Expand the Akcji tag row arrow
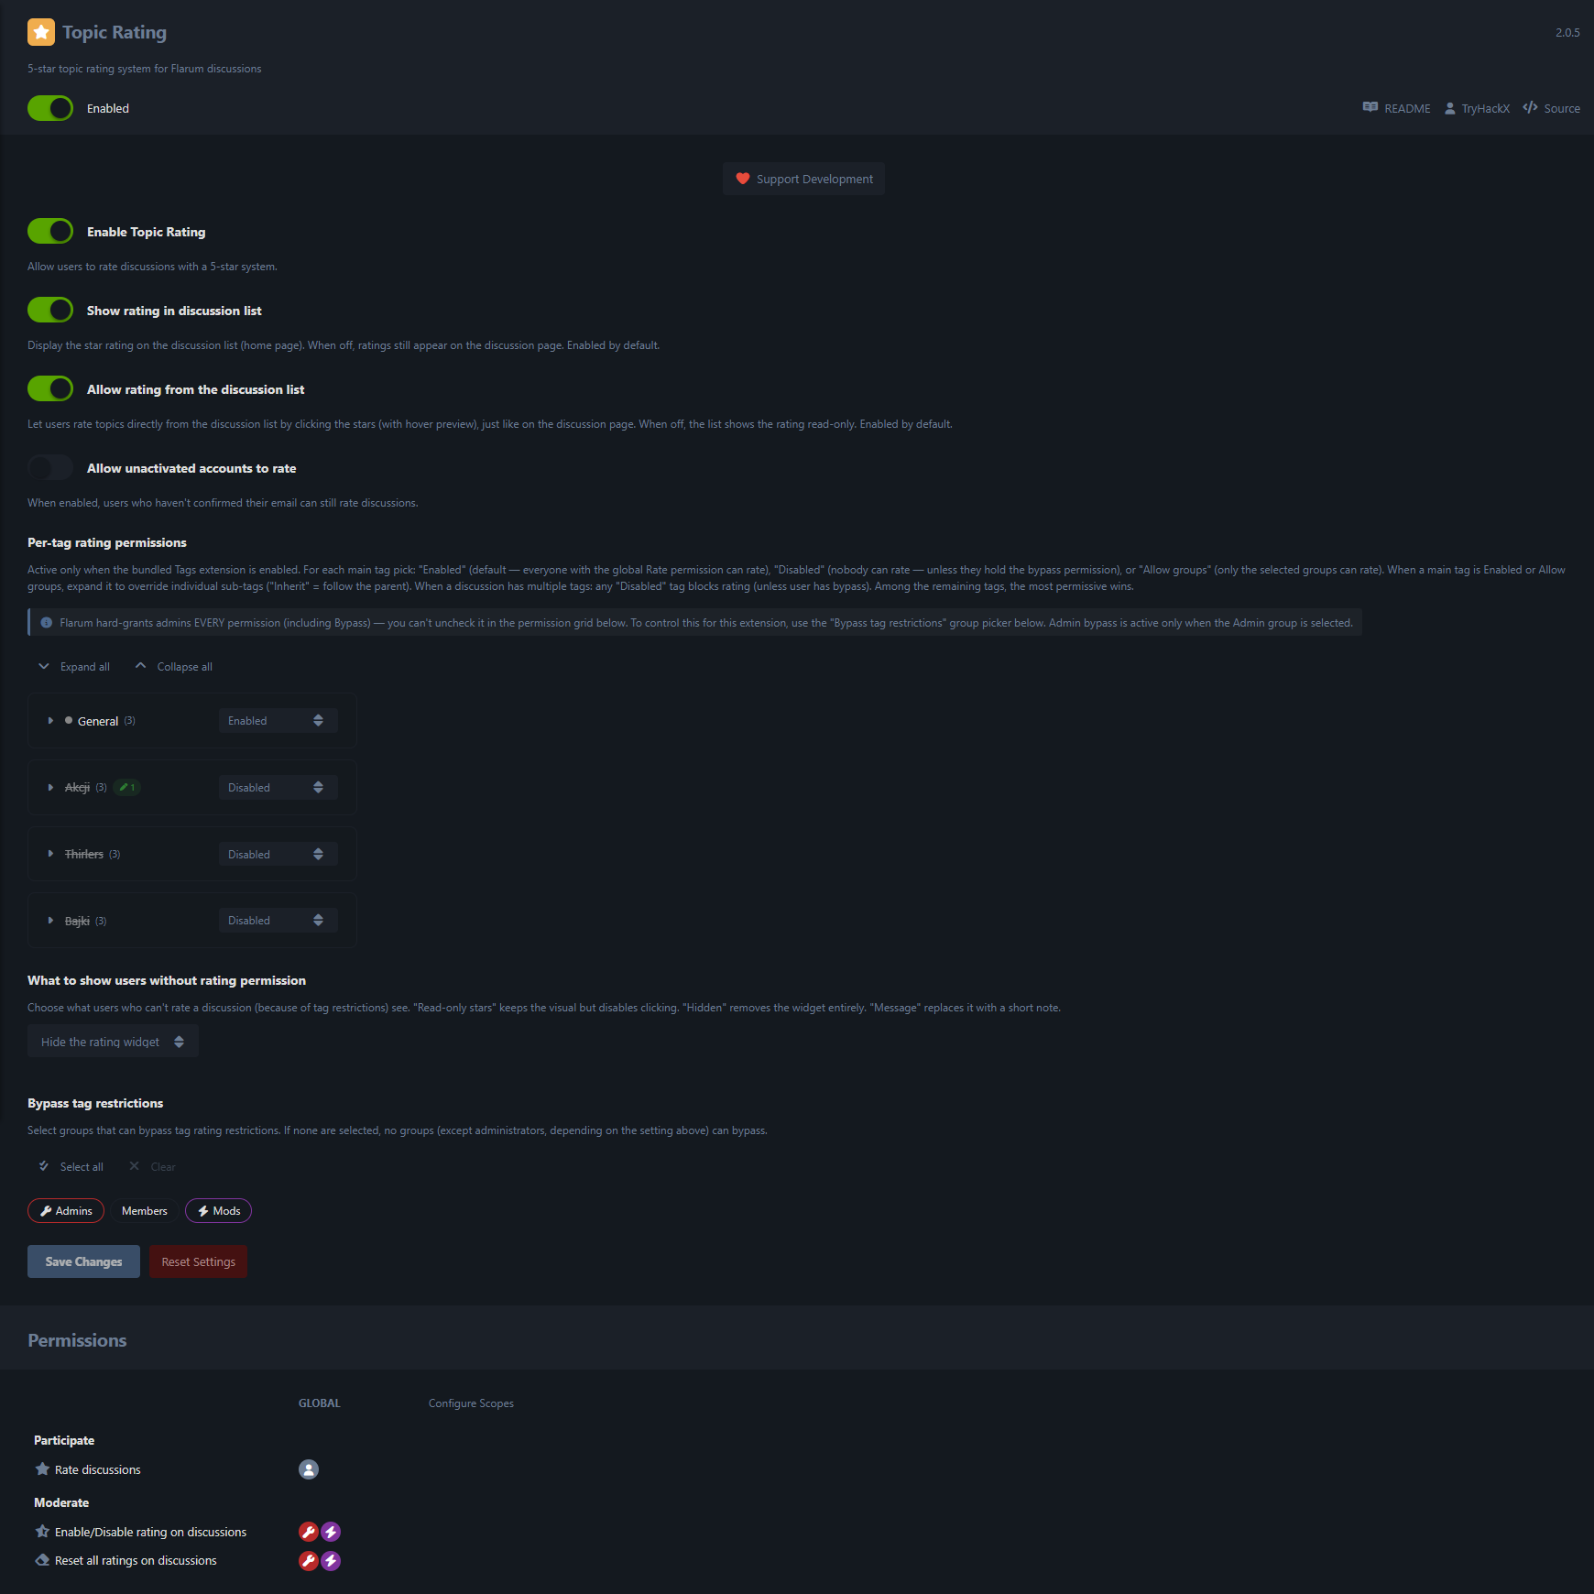Screen dimensions: 1594x1594 50,788
